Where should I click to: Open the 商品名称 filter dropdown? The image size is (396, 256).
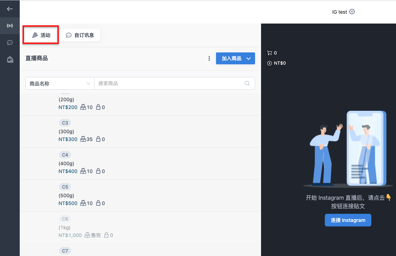pyautogui.click(x=60, y=83)
